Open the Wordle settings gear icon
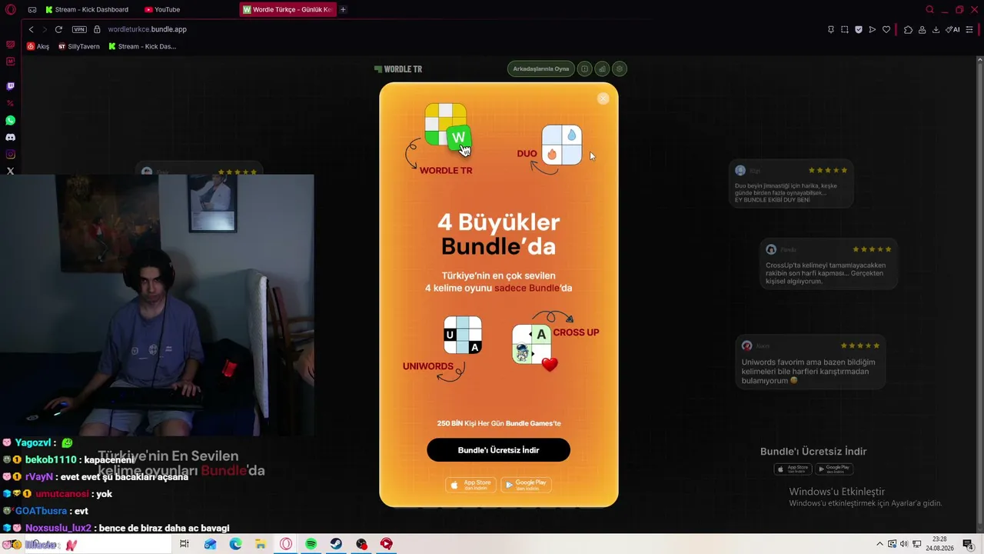This screenshot has height=554, width=984. [620, 68]
